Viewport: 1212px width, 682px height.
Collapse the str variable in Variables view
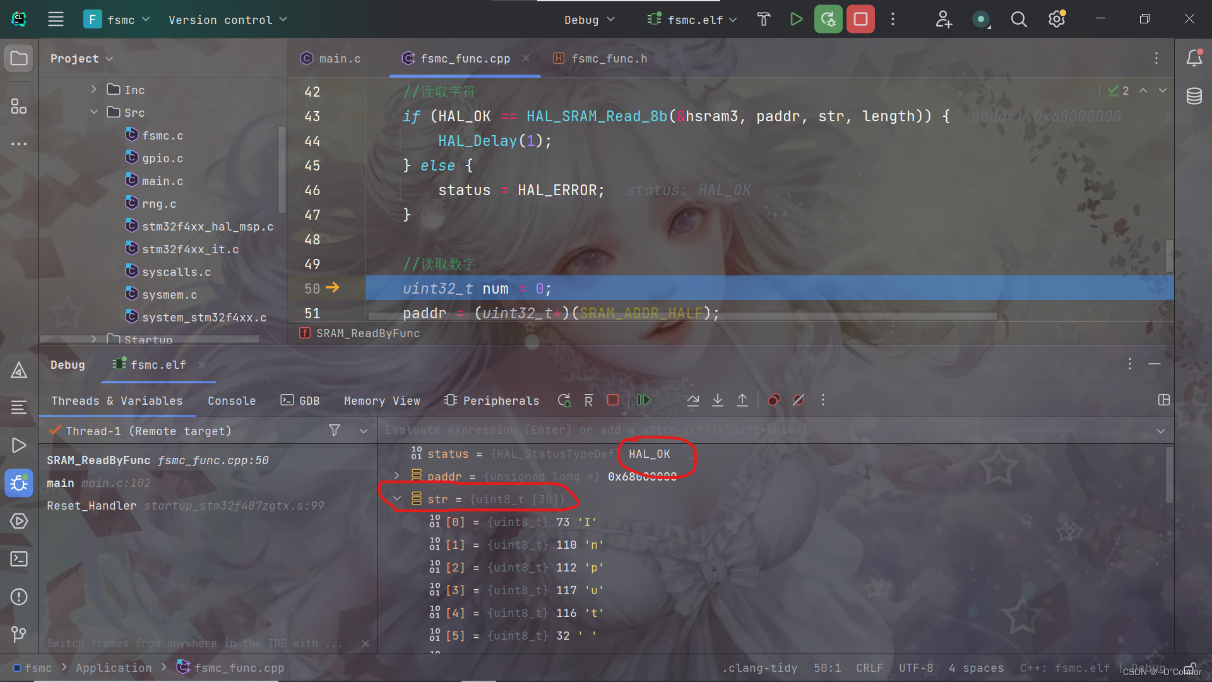point(396,498)
